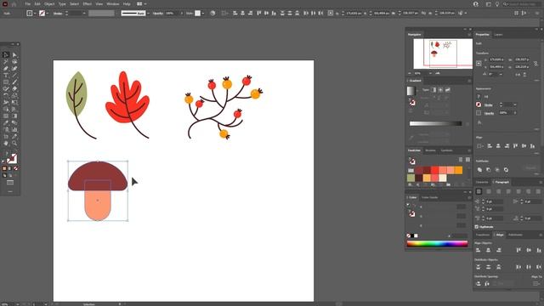This screenshot has width=544, height=306.
Task: Click the gradient slider bar in Gradient panel
Action: coord(435,123)
